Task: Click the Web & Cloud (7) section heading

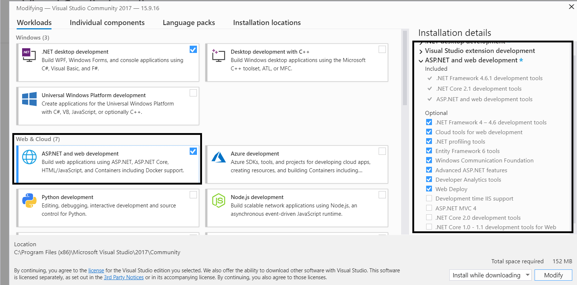Action: (38, 139)
